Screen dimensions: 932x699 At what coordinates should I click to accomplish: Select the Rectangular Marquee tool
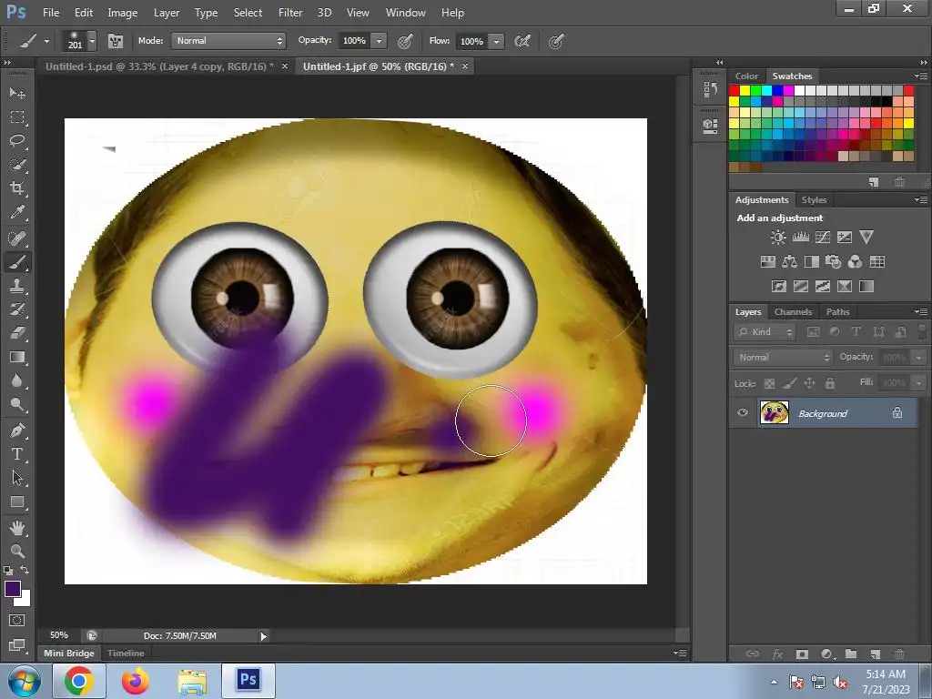[17, 117]
